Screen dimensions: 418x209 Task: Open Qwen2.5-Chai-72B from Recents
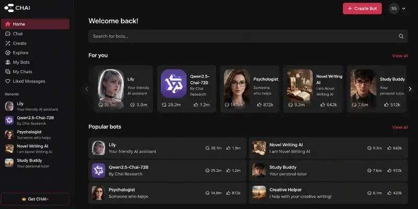[35, 120]
